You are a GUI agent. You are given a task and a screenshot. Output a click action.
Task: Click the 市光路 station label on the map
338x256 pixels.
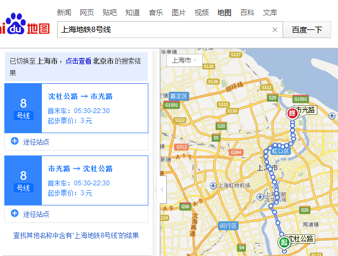(x=305, y=110)
